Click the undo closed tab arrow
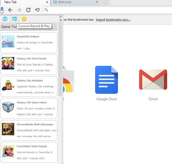The width and height of the screenshot is (172, 164). click(37, 10)
